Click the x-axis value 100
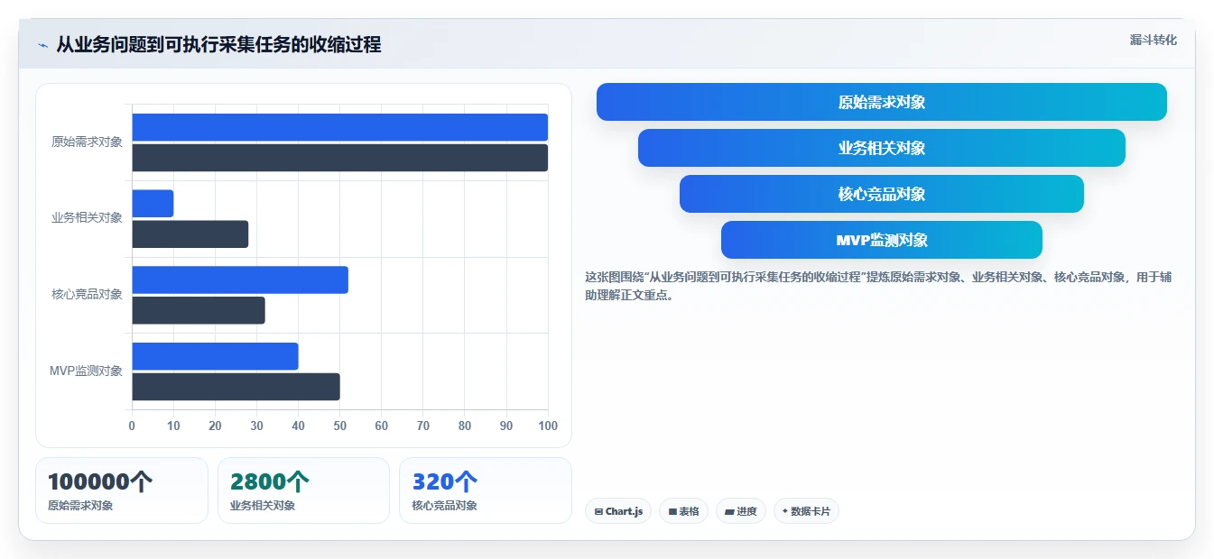The height and width of the screenshot is (559, 1214). pos(547,426)
